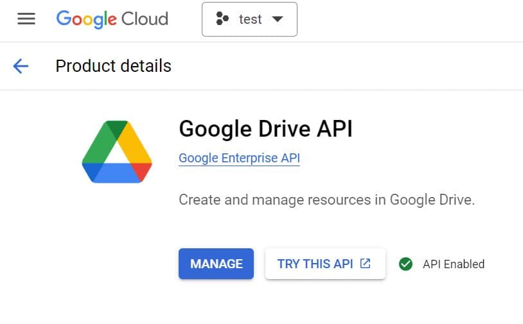This screenshot has height=324, width=523.
Task: Expand the test project dropdown arrow
Action: (x=278, y=19)
